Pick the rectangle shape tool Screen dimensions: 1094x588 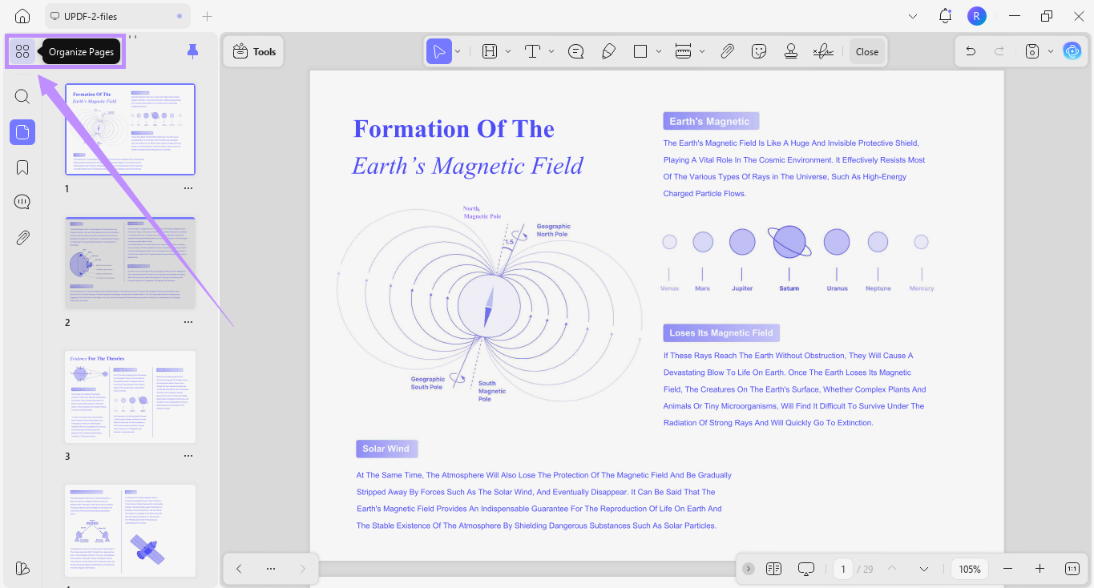coord(640,51)
